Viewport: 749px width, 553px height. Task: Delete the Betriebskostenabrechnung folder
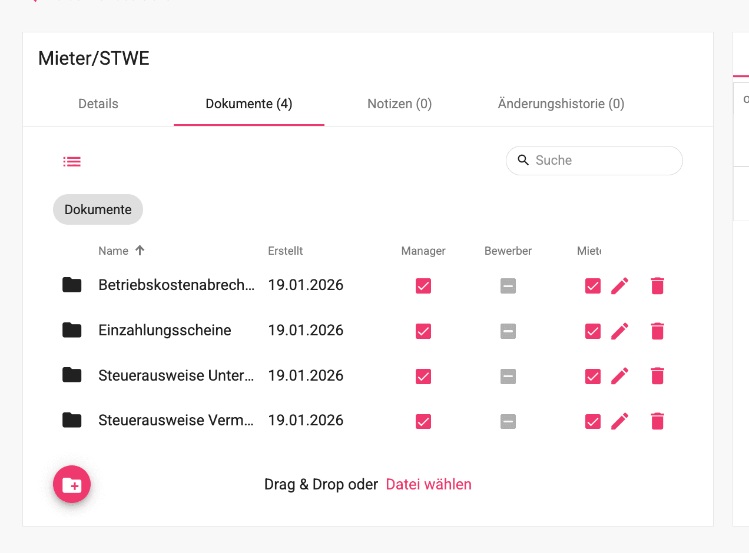[x=657, y=286]
